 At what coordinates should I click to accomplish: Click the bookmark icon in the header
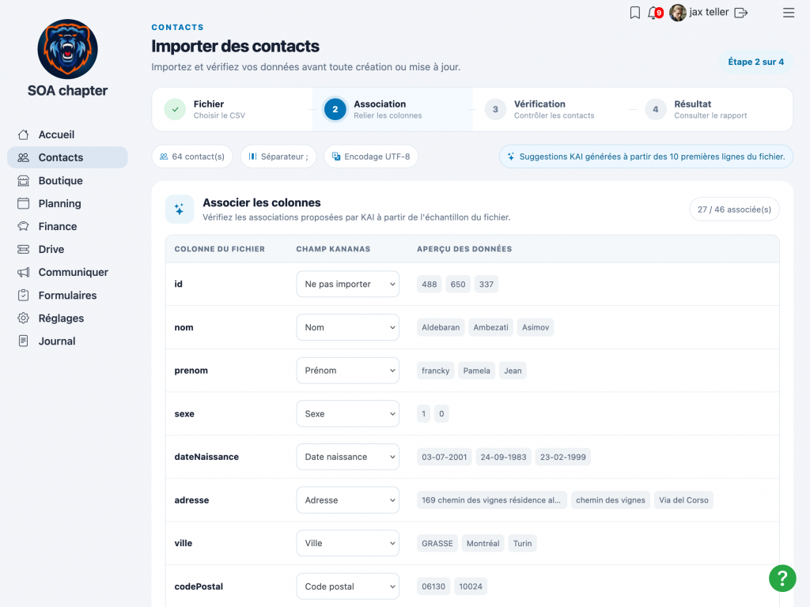(x=635, y=13)
